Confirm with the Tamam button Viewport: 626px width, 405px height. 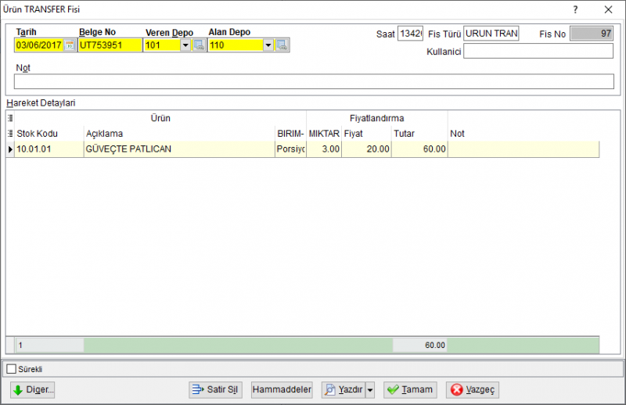pos(410,390)
